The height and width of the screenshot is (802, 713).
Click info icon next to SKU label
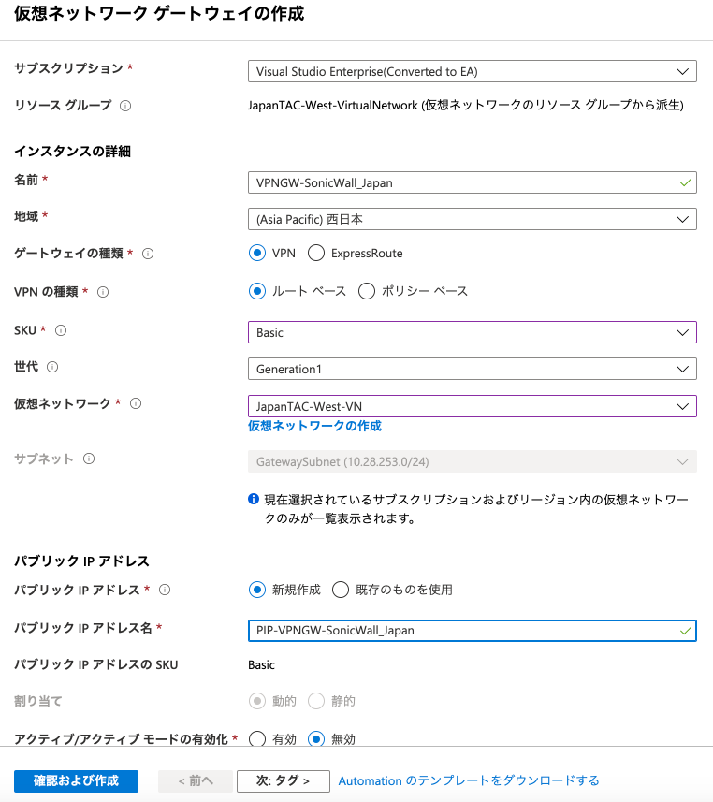click(x=61, y=330)
